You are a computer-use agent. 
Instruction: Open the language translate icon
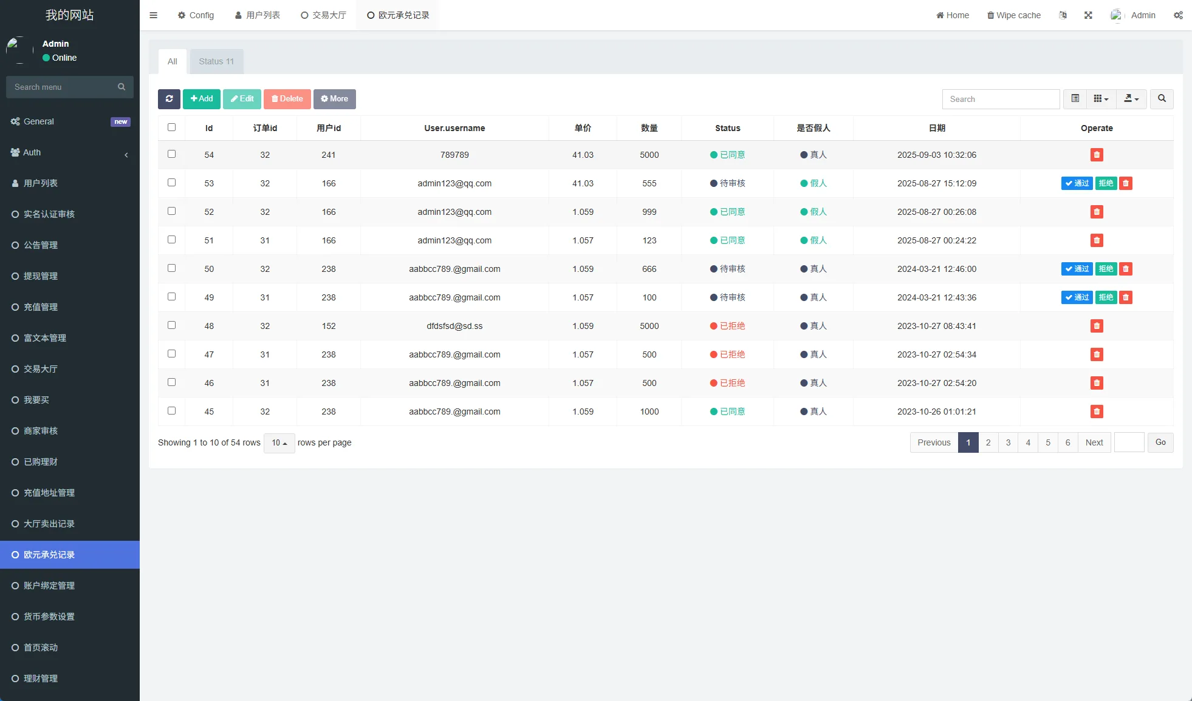click(1063, 15)
